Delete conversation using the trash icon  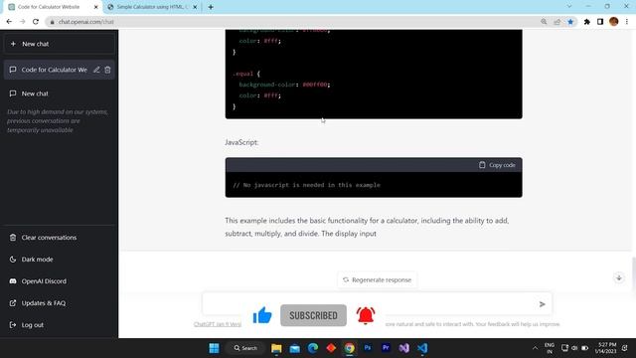[107, 70]
